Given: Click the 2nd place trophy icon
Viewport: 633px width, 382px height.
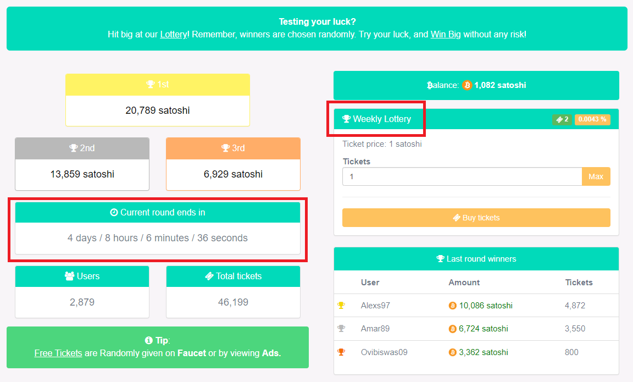Looking at the screenshot, I should click(74, 148).
